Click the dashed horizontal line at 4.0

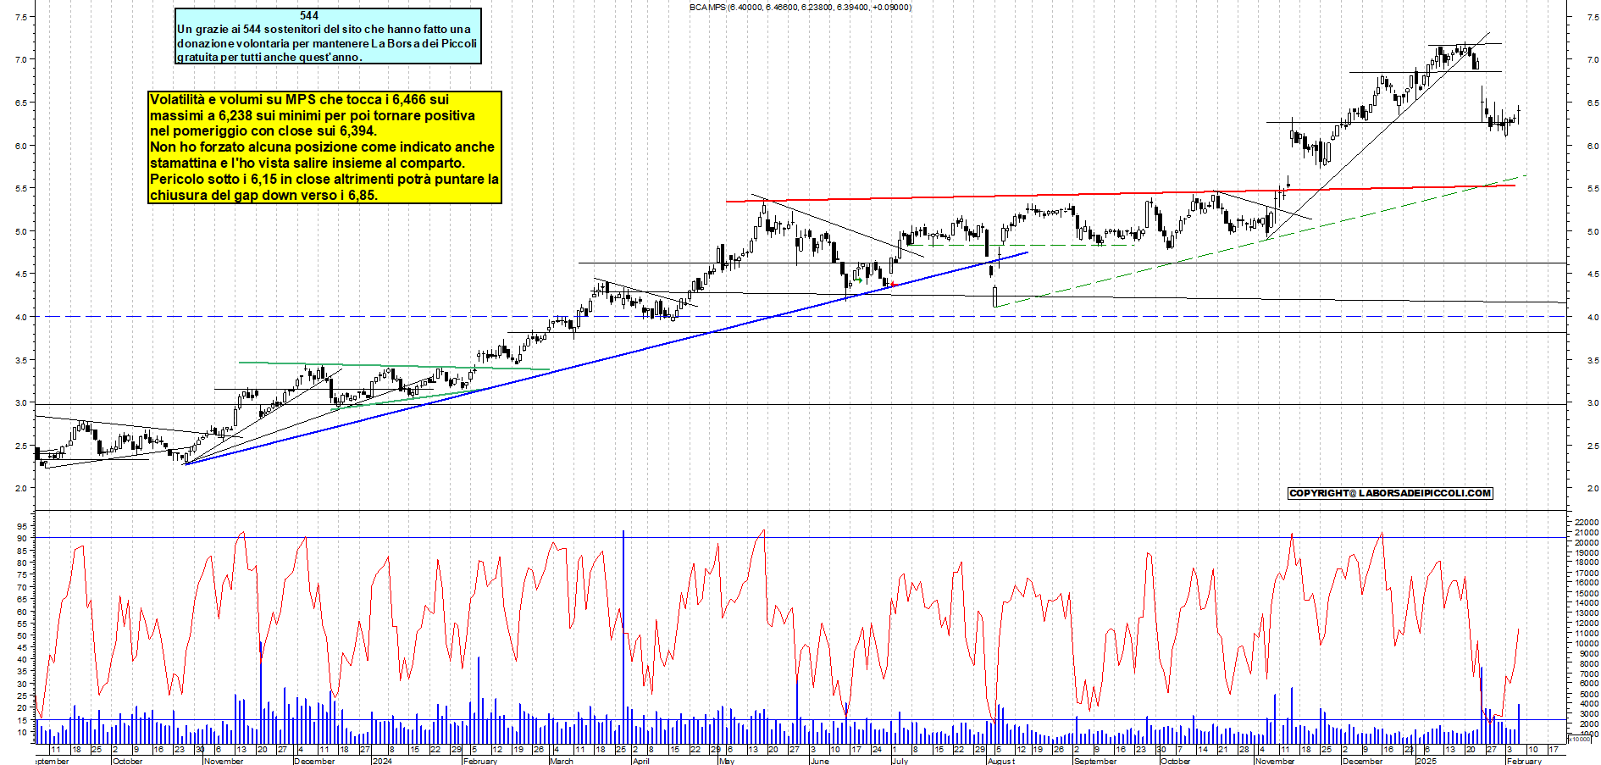(800, 317)
